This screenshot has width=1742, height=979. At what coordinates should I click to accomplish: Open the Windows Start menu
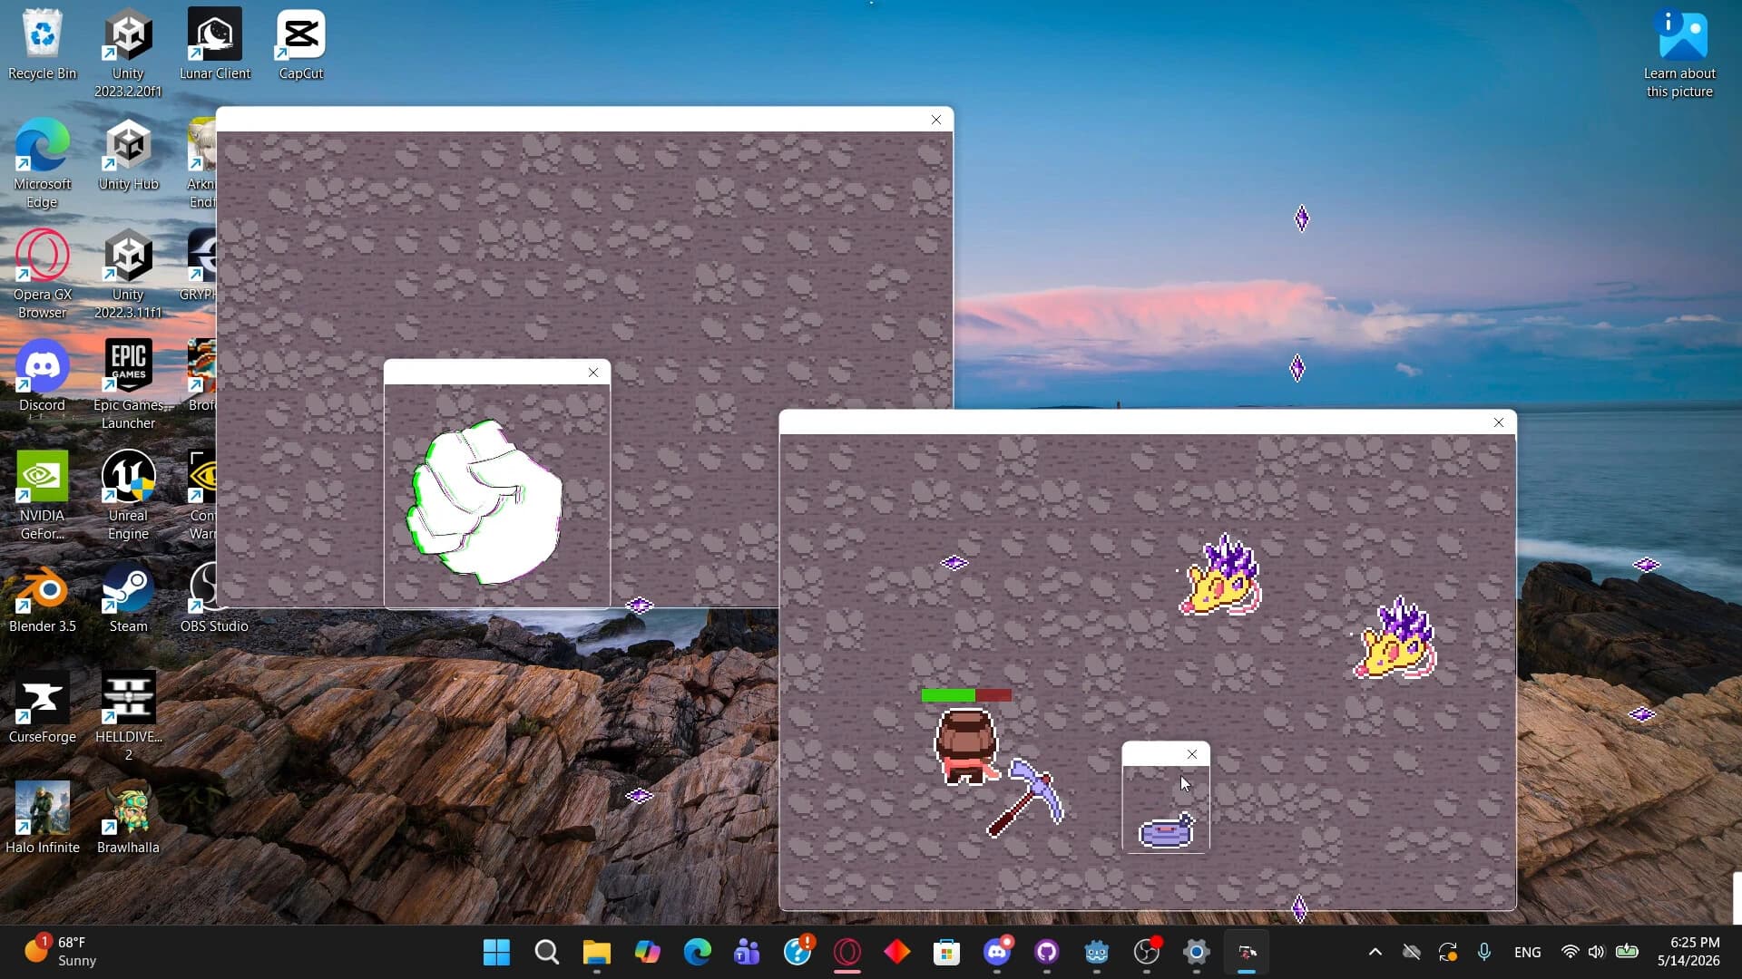coord(496,952)
